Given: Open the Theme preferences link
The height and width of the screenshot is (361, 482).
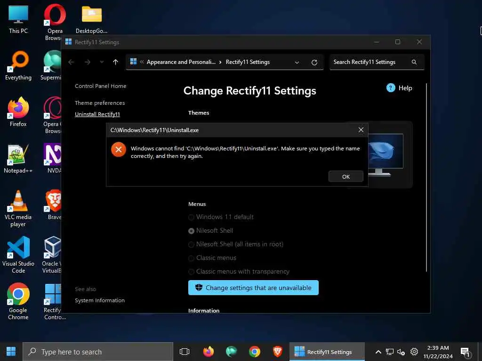Looking at the screenshot, I should 100,103.
